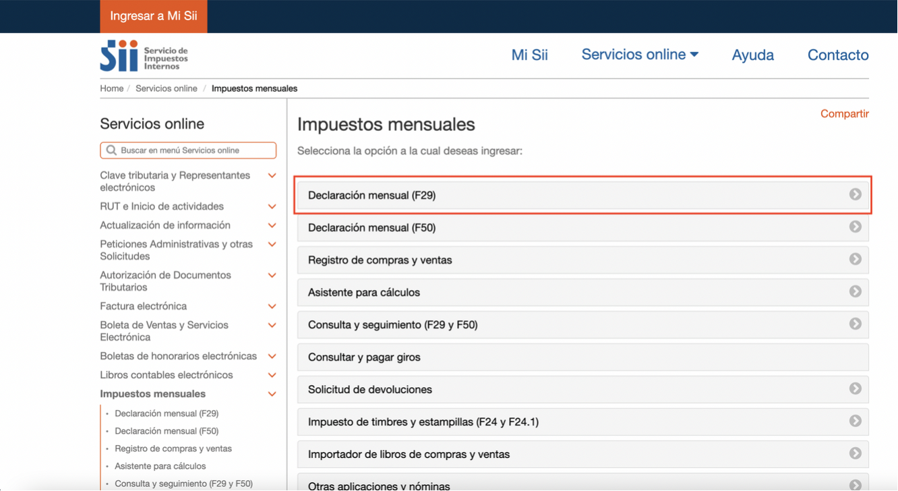Open Registro de compras y ventas with its arrow icon
The height and width of the screenshot is (491, 898).
pos(856,260)
